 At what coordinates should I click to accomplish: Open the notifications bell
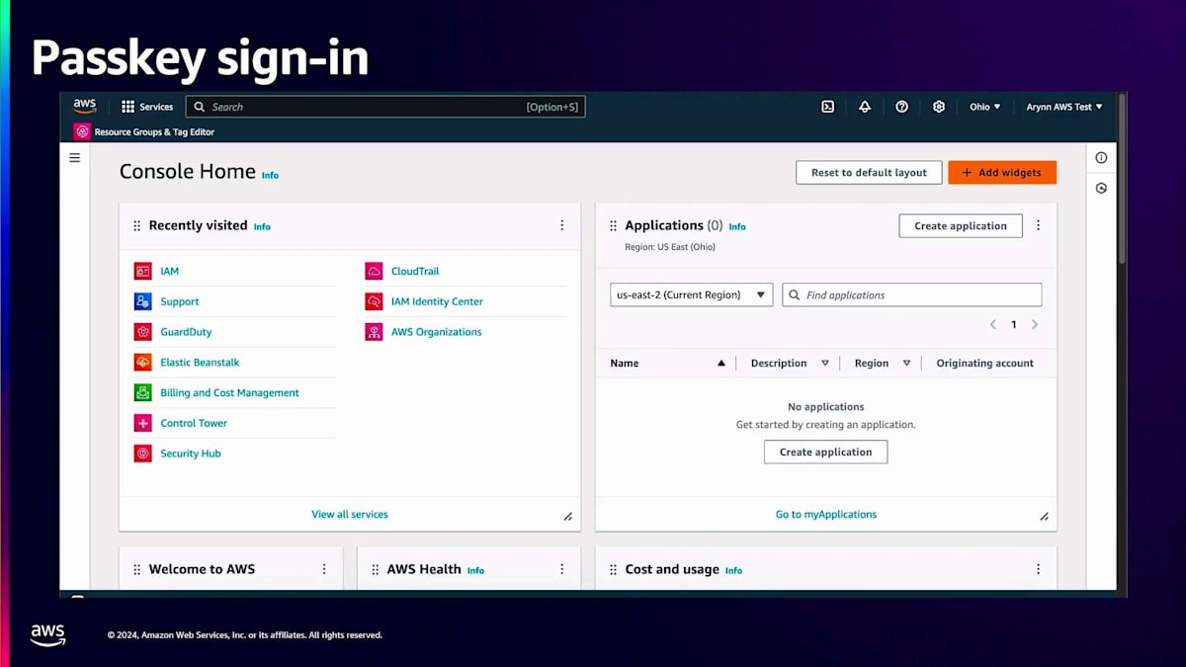coord(865,107)
